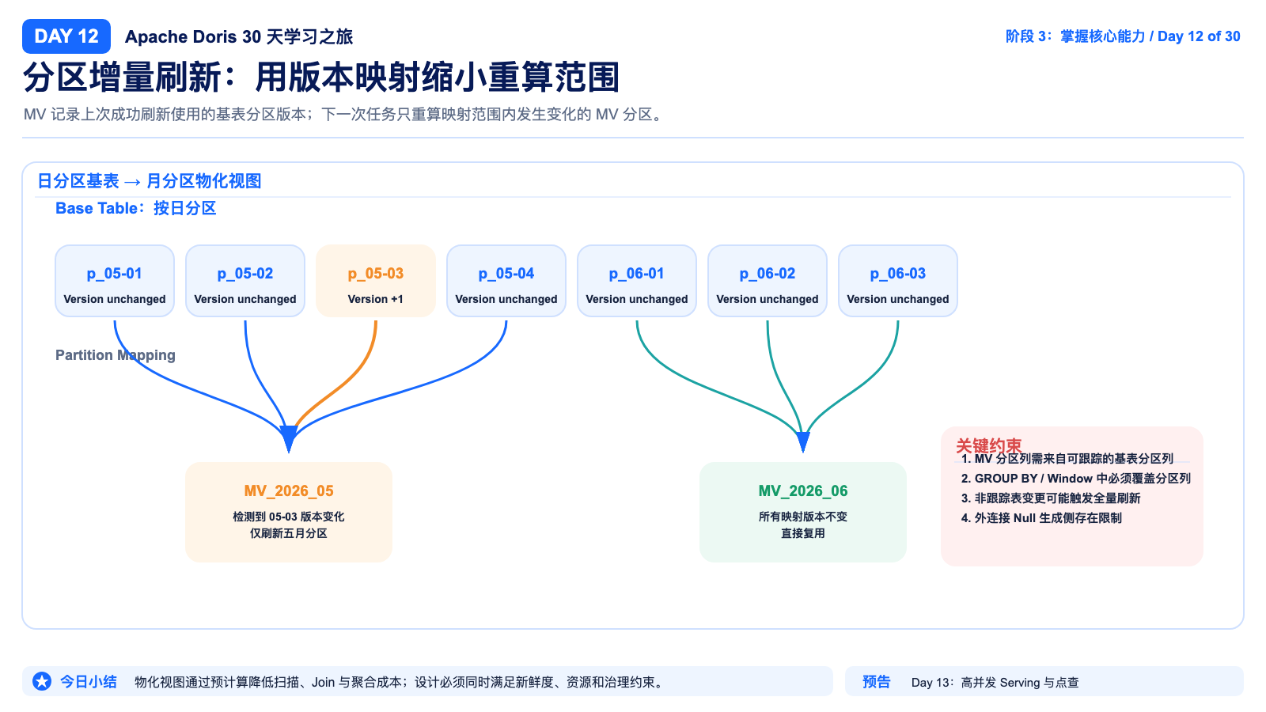Screen dimensions: 1266x712
Task: Click '阶段 3：掌握核心能力 / Day 12 of 30'
Action: pyautogui.click(x=1123, y=36)
